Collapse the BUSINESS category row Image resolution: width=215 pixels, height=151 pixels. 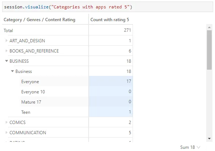(x=7, y=61)
